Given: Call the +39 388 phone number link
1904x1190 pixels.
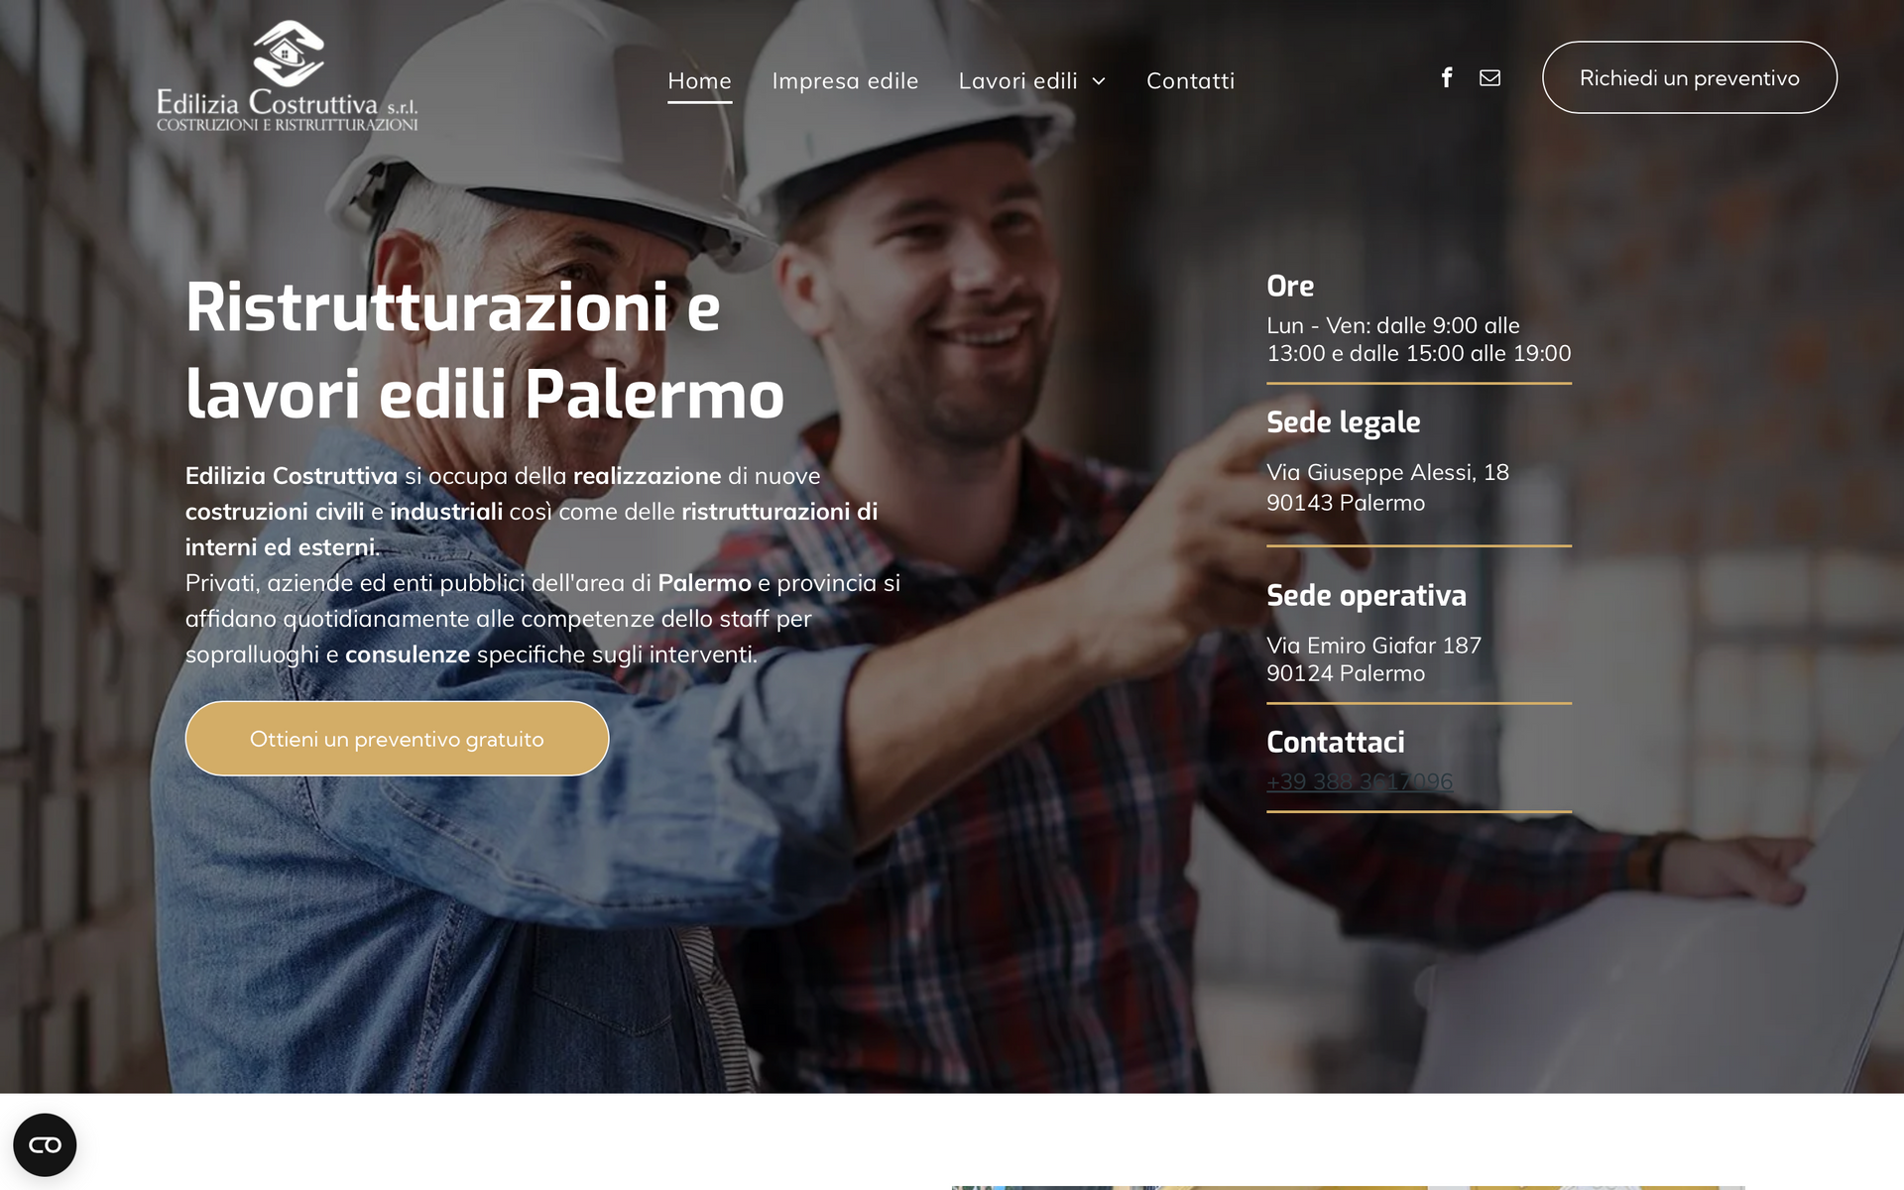Looking at the screenshot, I should tap(1360, 781).
